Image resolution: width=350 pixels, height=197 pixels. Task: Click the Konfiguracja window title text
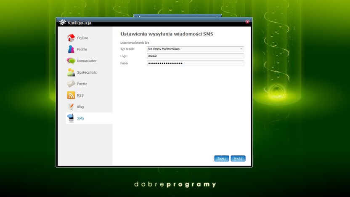coord(79,23)
